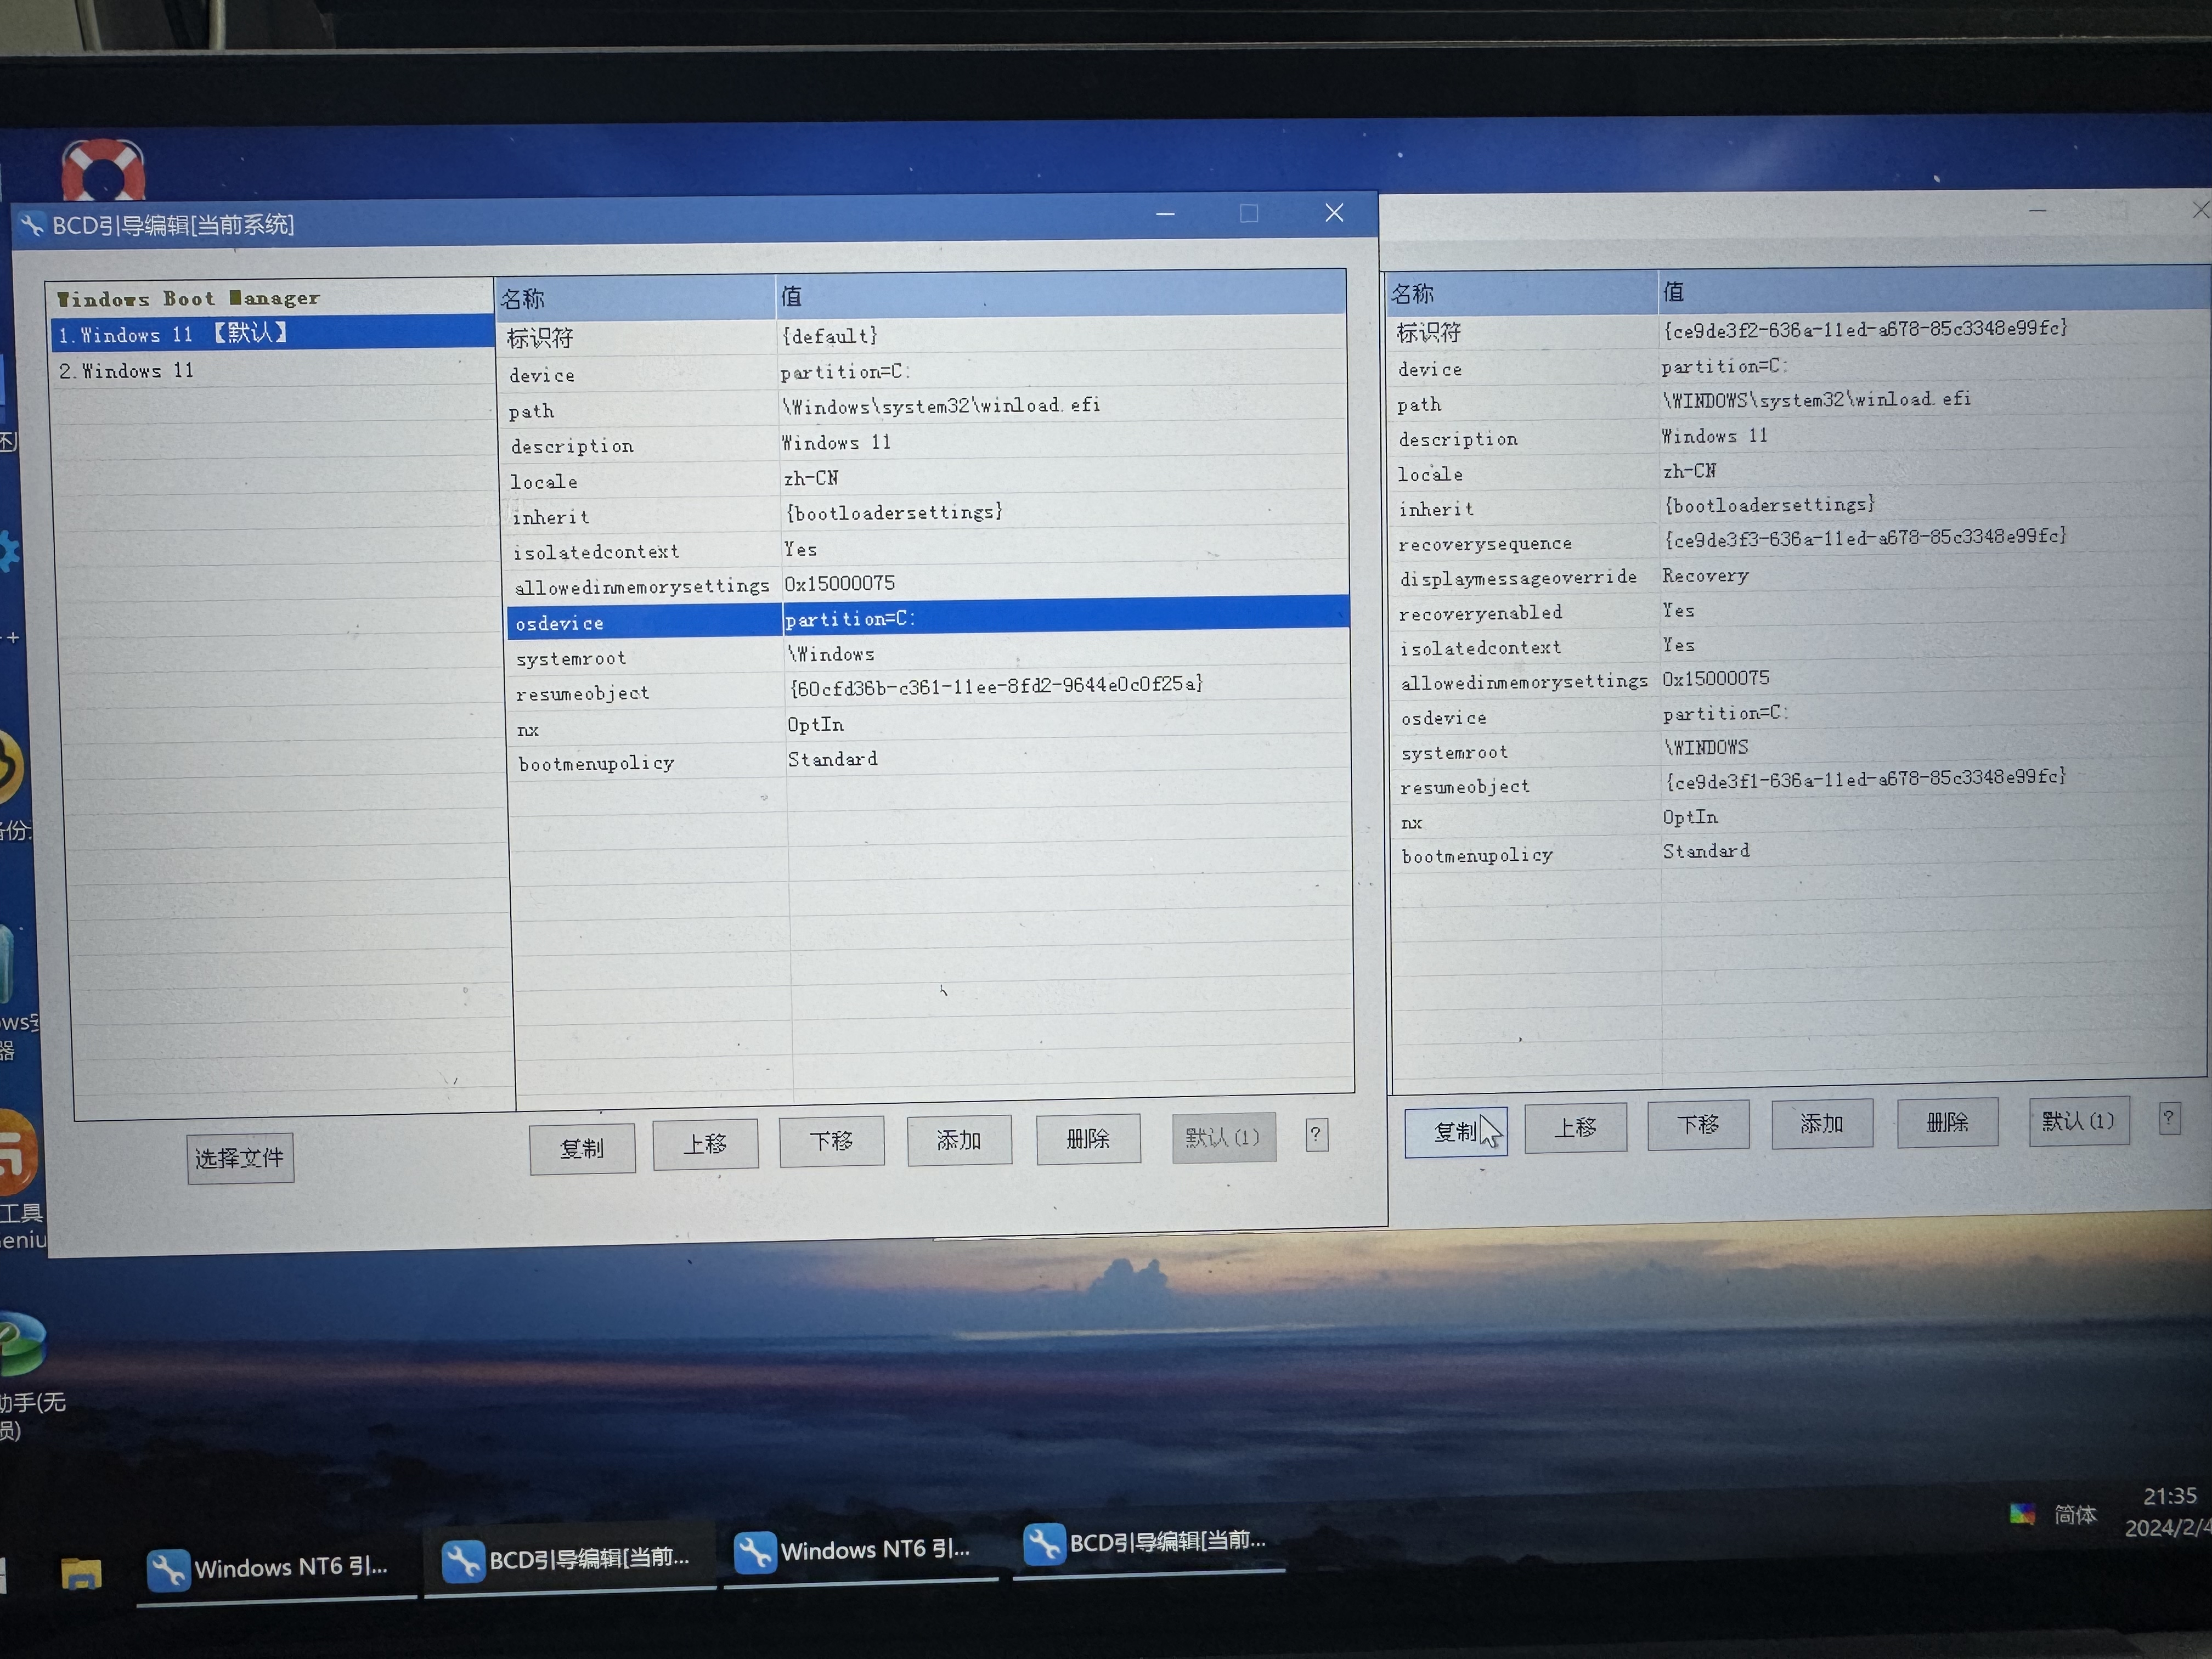
Task: Click 下移 button in left window
Action: pyautogui.click(x=831, y=1141)
